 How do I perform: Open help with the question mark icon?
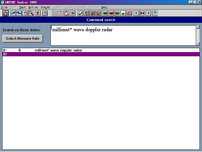click(155, 13)
